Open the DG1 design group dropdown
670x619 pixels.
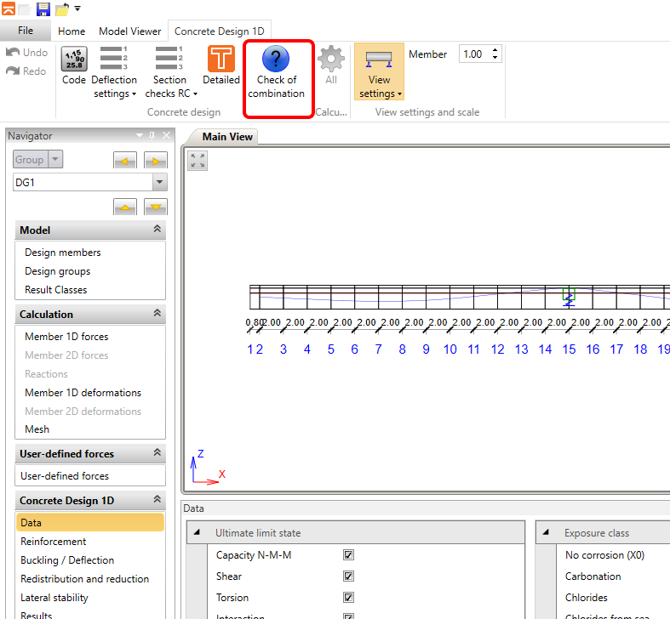pyautogui.click(x=159, y=183)
